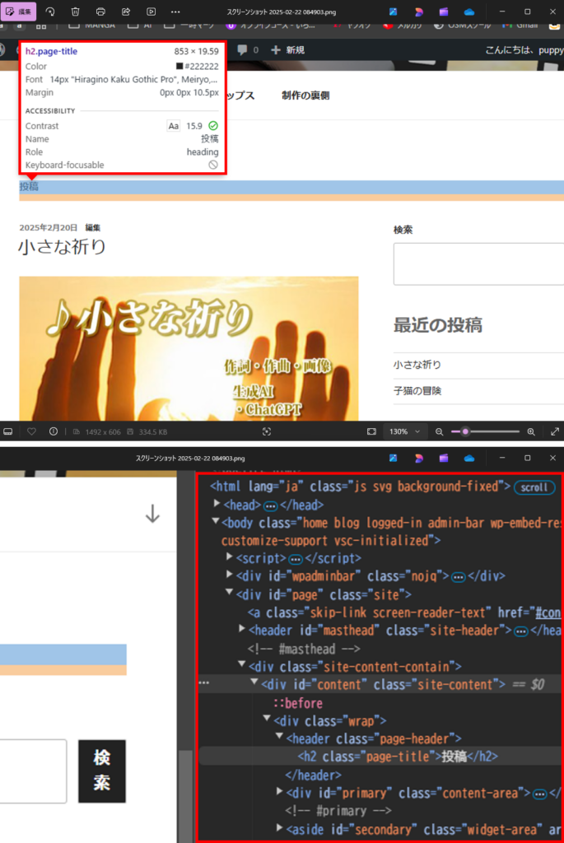Click the #con href link in skip-link row
564x843 pixels.
548,612
